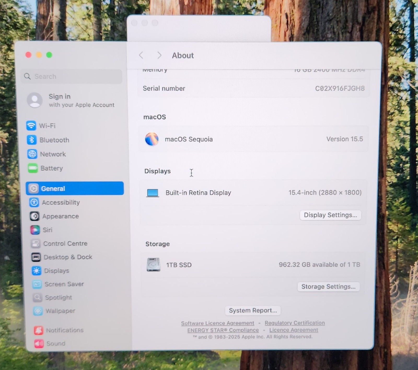This screenshot has width=418, height=370.
Task: Click the Serial number label
Action: [x=164, y=88]
